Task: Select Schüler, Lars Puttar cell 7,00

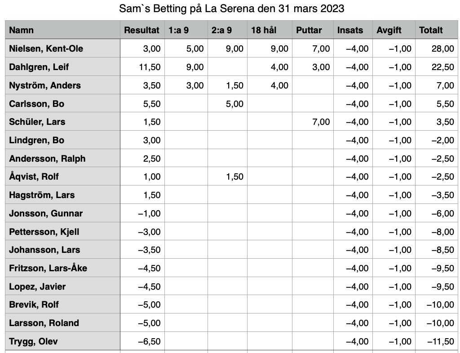Action: click(x=313, y=122)
